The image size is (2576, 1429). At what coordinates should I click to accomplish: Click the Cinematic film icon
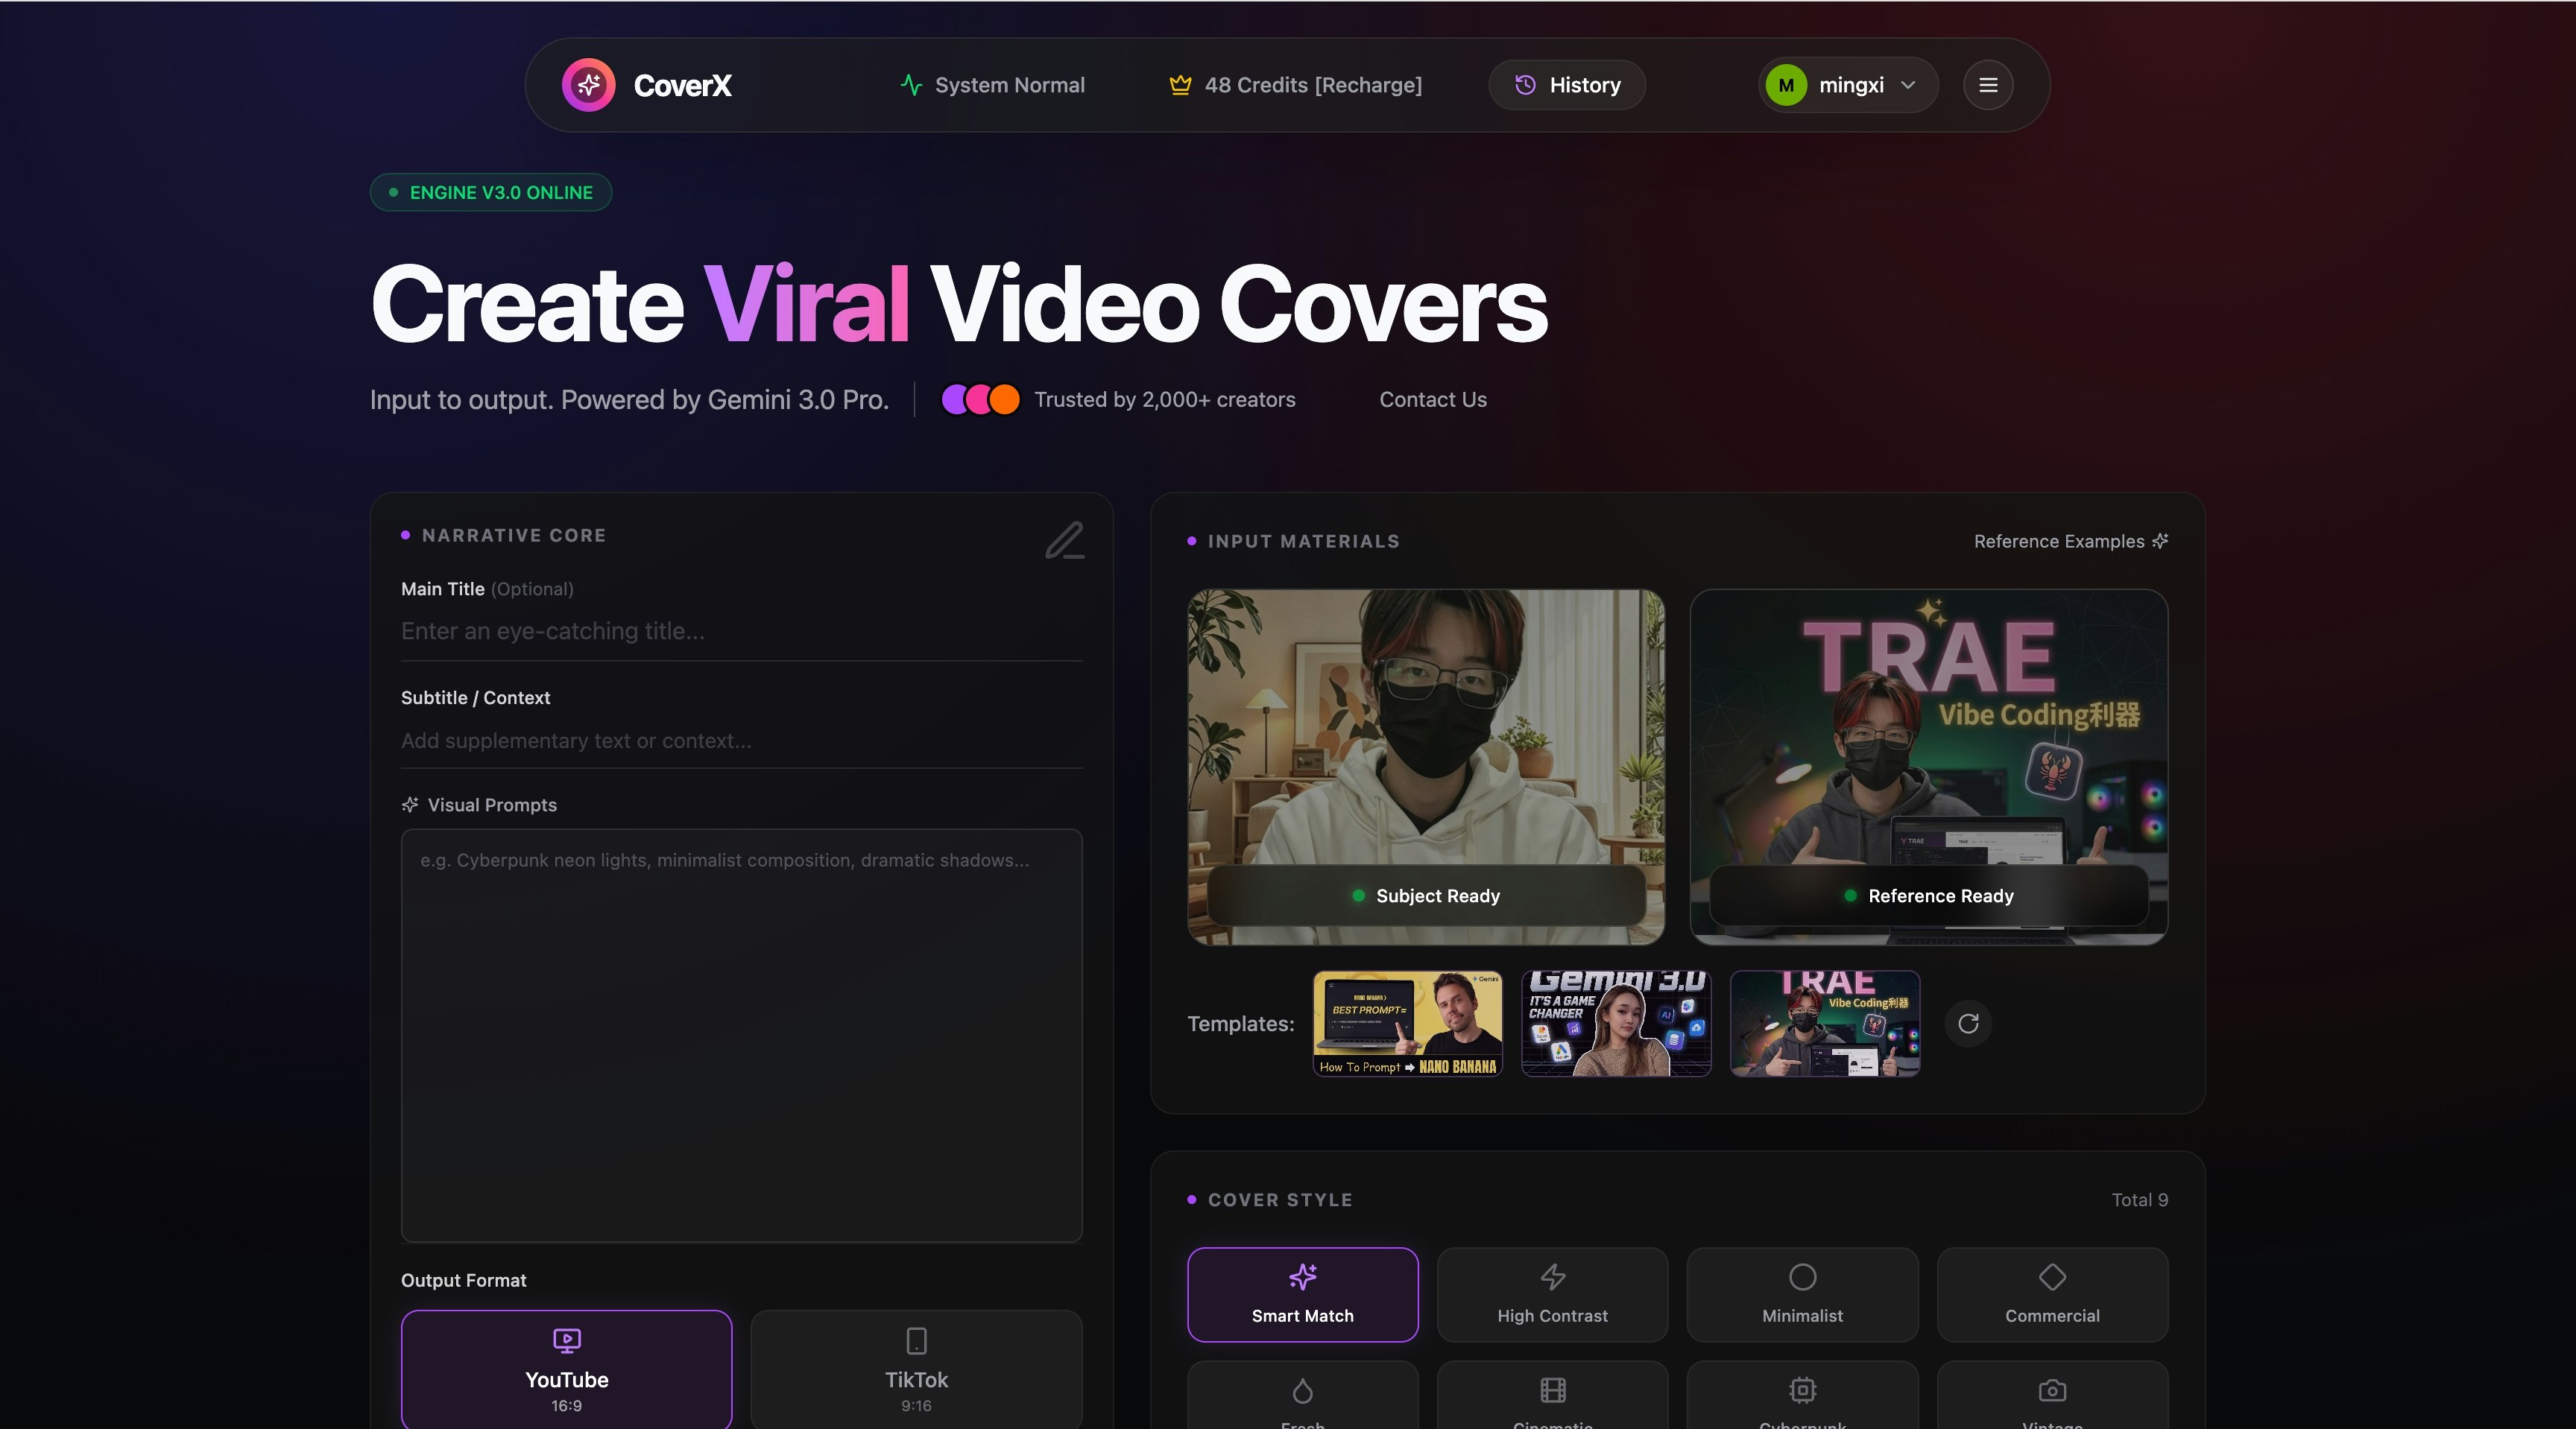pos(1553,1390)
